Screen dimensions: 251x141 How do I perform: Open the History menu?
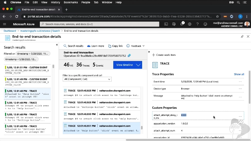[56, 3]
